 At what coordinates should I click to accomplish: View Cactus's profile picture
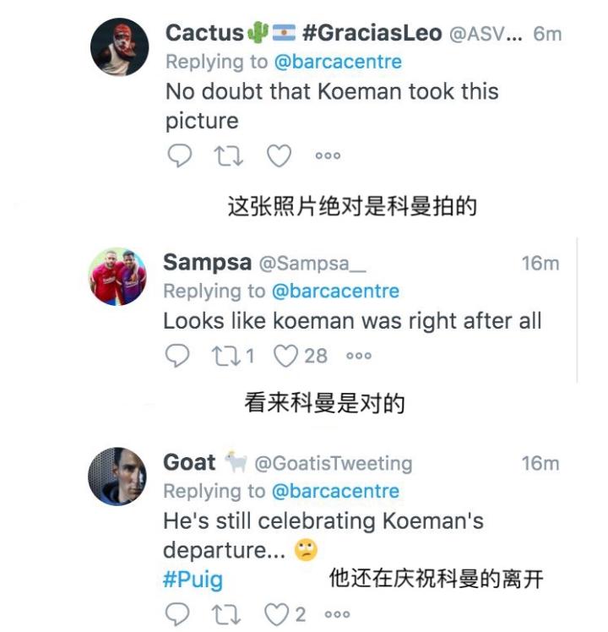(x=119, y=47)
